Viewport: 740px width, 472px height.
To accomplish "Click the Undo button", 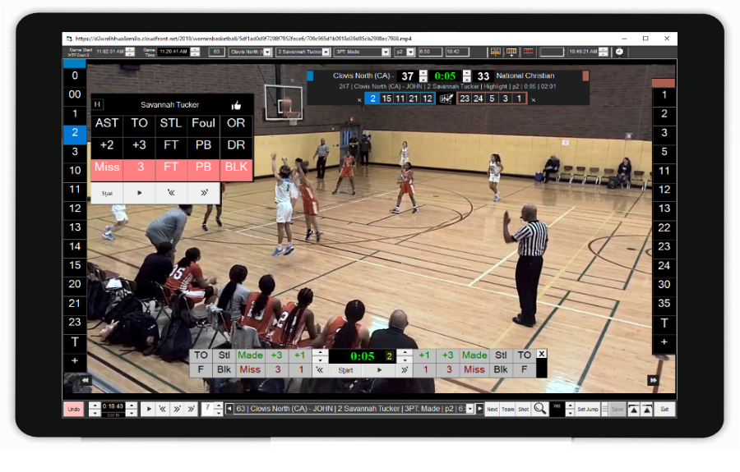I will click(74, 409).
